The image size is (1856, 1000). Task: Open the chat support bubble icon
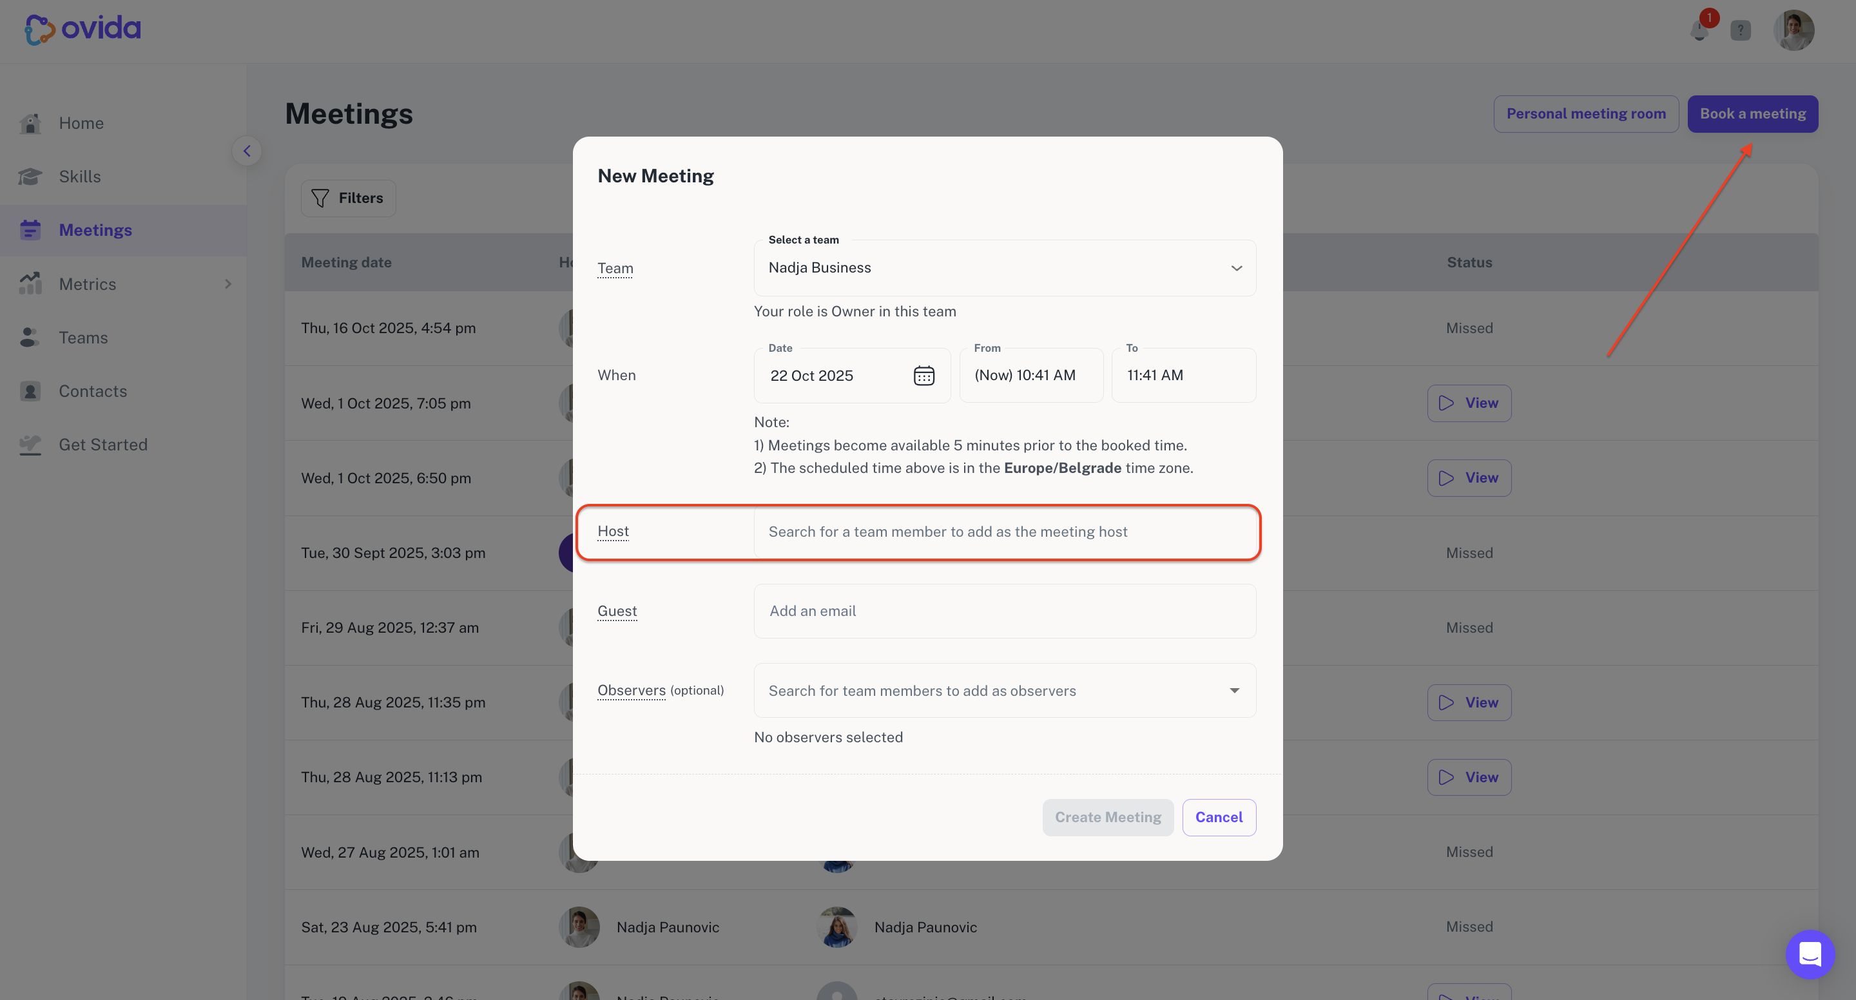pos(1810,954)
